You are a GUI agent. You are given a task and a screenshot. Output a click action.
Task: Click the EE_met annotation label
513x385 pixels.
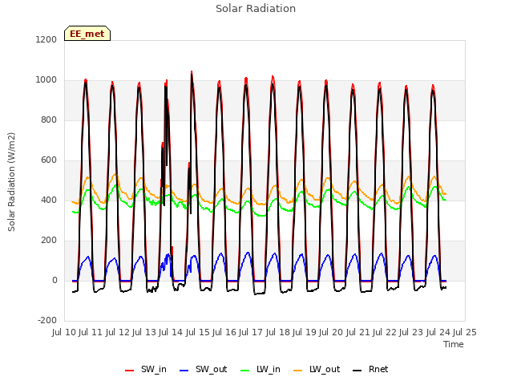point(87,34)
